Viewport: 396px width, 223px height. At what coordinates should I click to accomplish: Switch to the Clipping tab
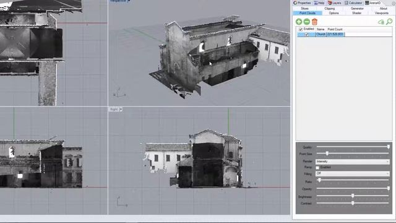tap(330, 8)
